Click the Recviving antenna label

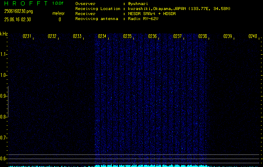(97, 19)
